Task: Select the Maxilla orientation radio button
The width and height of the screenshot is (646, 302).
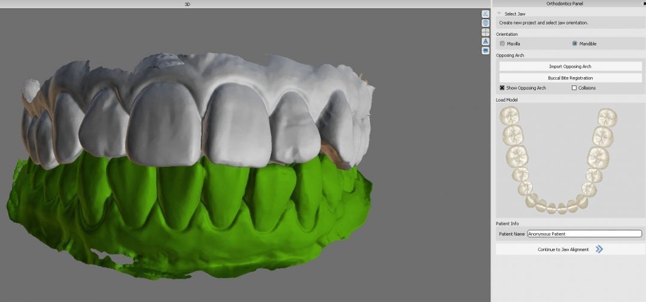Action: [x=502, y=44]
